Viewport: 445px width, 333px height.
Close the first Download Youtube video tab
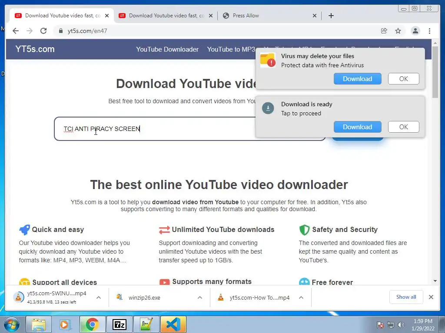point(107,16)
